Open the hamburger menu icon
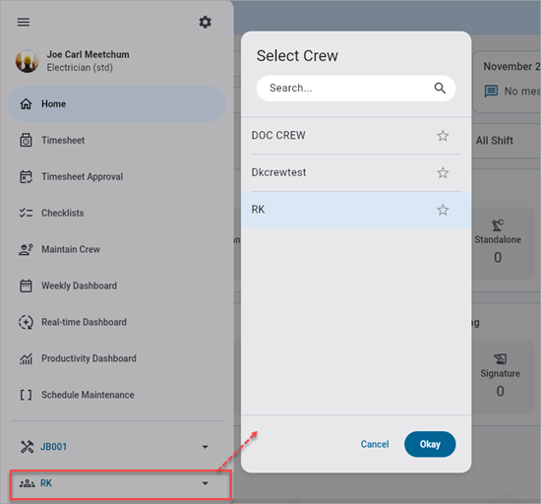Viewport: 541px width, 504px height. click(24, 23)
